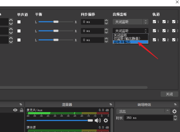Uncheck track 1 in the third row

(154, 40)
